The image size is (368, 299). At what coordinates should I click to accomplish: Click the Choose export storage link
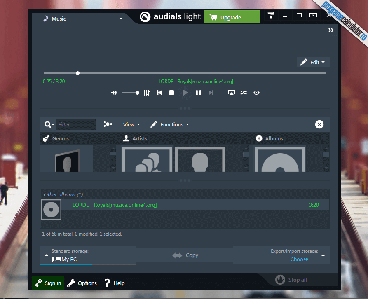[x=299, y=259]
